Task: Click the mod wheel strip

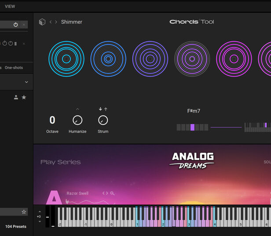Action: click(x=53, y=217)
